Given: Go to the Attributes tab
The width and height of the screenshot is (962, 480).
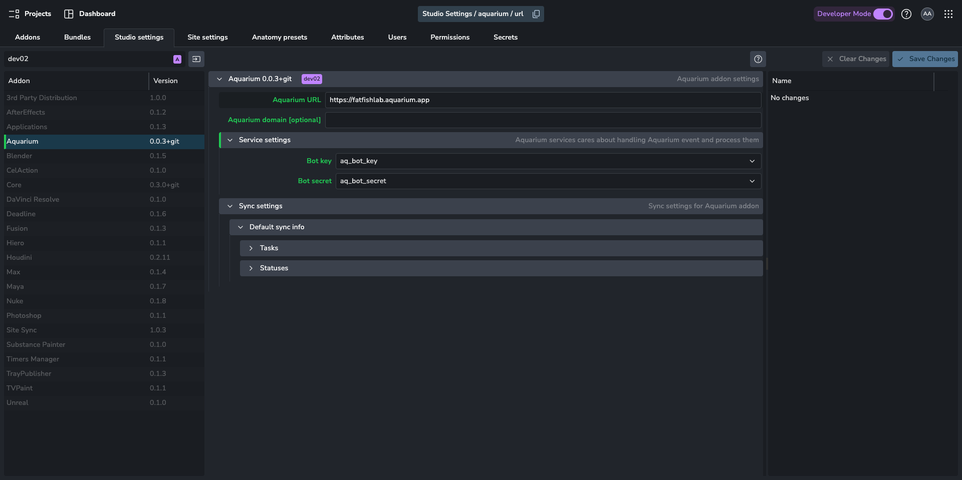Looking at the screenshot, I should tap(348, 38).
